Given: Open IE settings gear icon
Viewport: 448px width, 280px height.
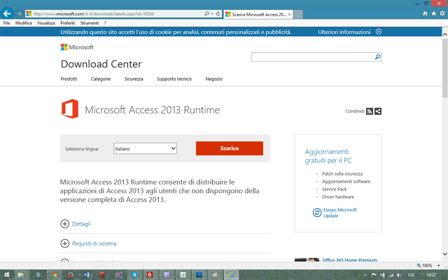Looking at the screenshot, I should 442,14.
